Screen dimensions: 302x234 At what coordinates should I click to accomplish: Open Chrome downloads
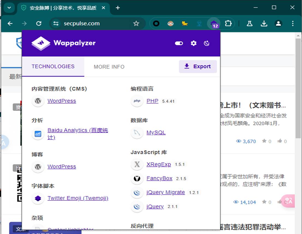point(264,23)
